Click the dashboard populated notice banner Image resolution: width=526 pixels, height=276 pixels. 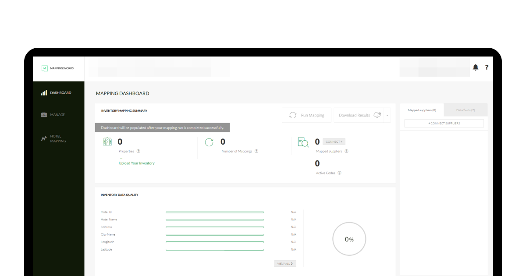(163, 127)
